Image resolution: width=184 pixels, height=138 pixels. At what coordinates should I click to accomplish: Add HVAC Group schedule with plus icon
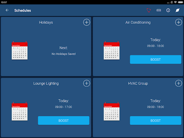(179, 83)
